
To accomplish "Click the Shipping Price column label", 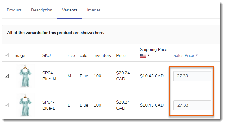I will pyautogui.click(x=153, y=50).
